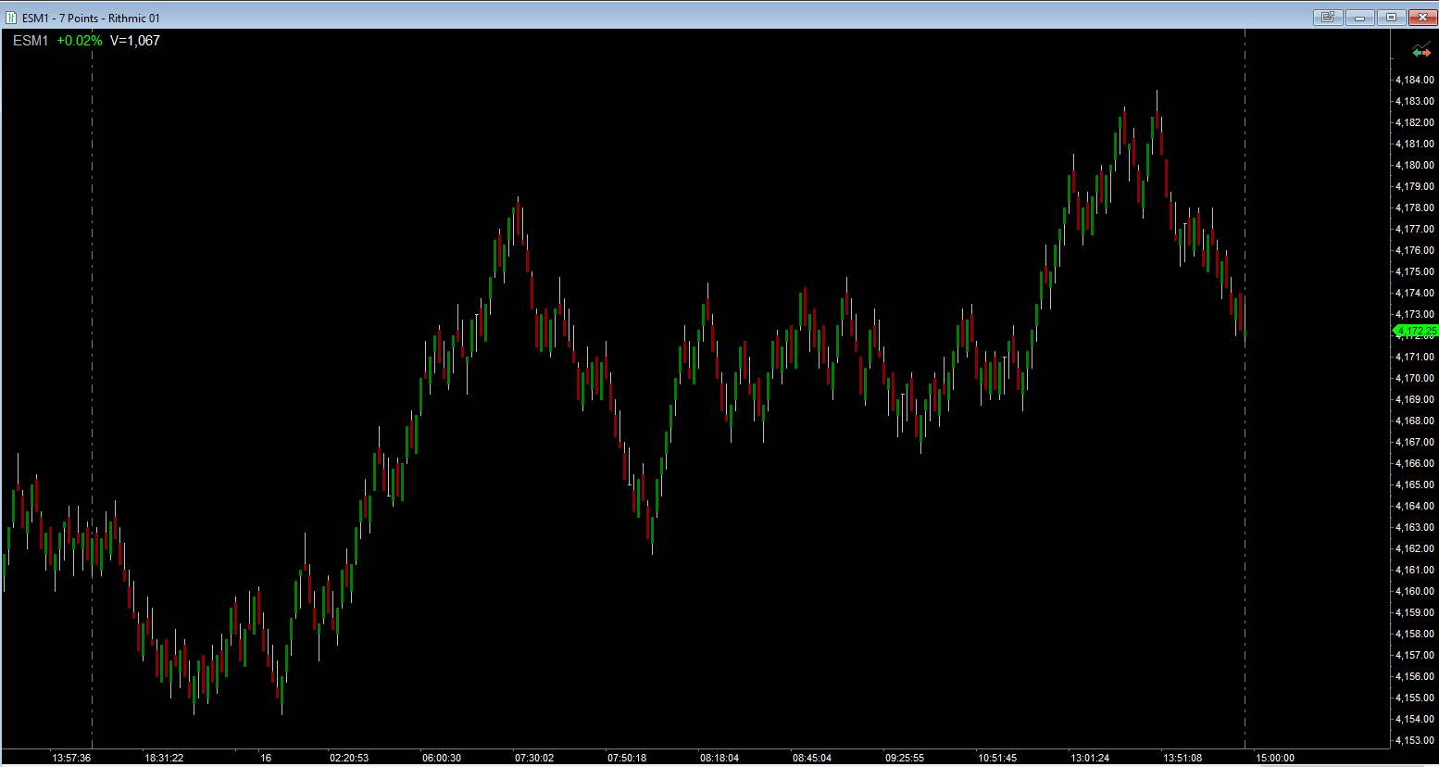Screen dimensions: 1439x767
Task: Click the 4,168.00 price axis label
Action: (1415, 421)
